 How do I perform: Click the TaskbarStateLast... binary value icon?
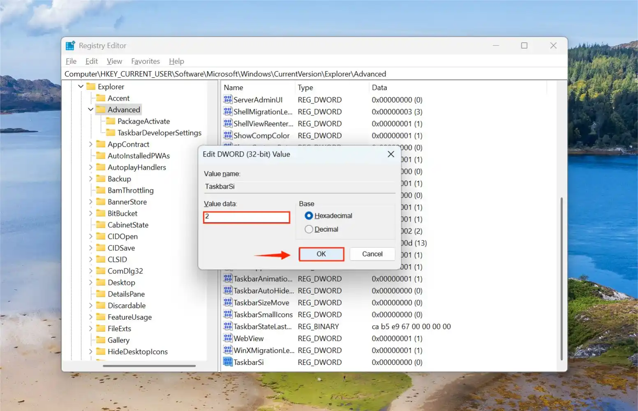[228, 326]
